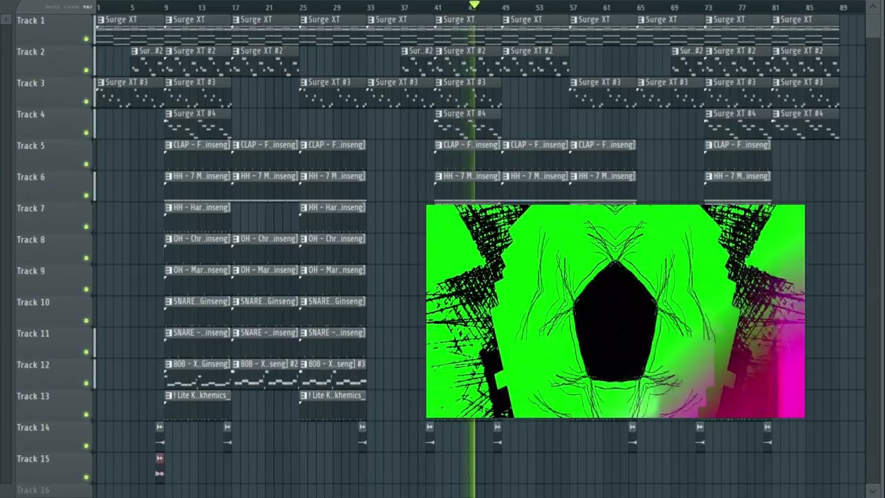This screenshot has width=885, height=498.
Task: Select the first automation clip on Track 14
Action: click(x=160, y=434)
